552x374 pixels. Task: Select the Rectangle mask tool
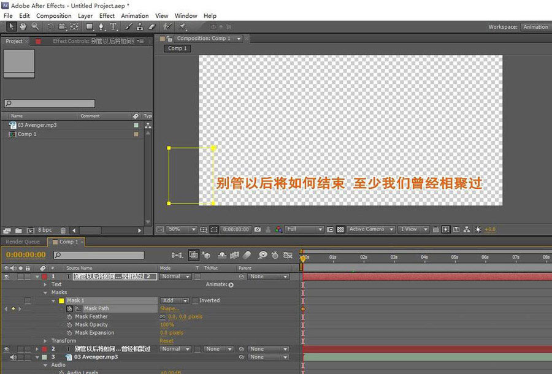coord(90,27)
